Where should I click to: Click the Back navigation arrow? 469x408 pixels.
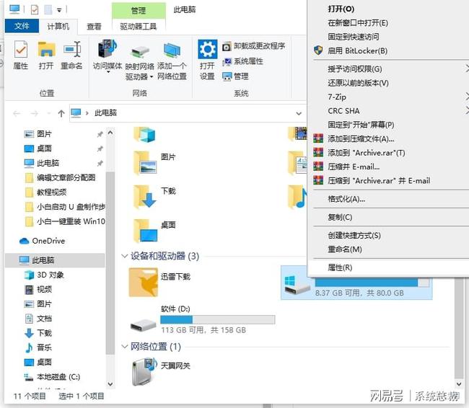[17, 113]
